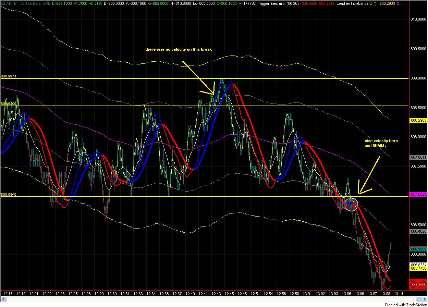Click the Hi=810.8000 high readout
This screenshot has width=428, height=307.
coord(181,3)
